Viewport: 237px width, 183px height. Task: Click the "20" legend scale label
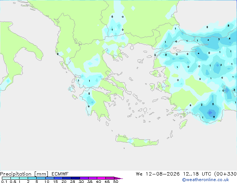point(64,182)
